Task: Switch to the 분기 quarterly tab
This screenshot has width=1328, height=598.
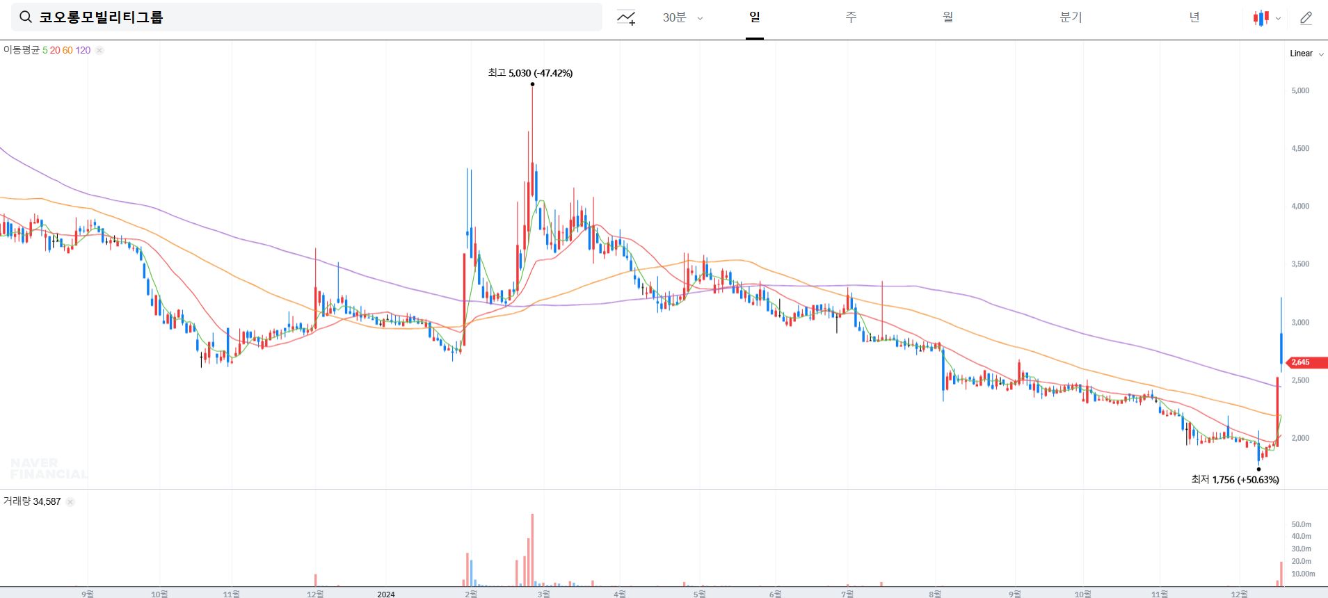Action: pos(1071,17)
